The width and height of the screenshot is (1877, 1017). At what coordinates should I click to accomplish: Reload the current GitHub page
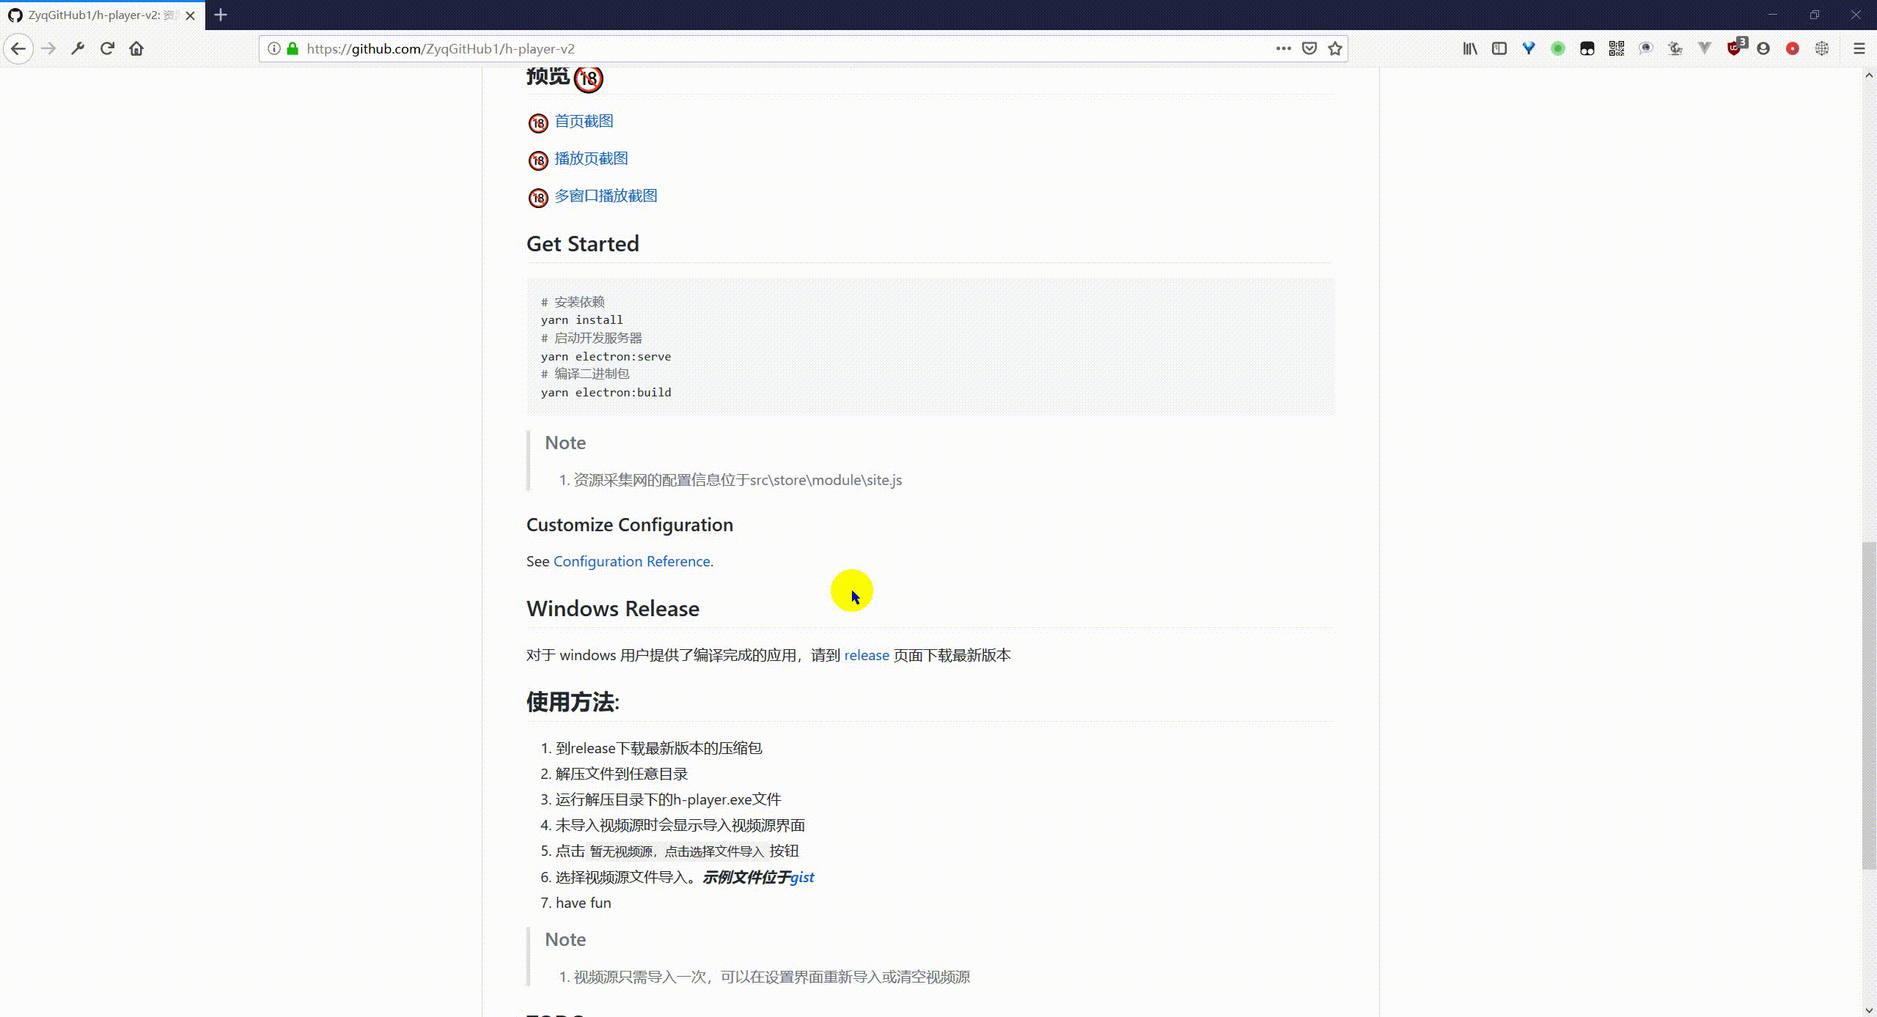[x=107, y=49]
